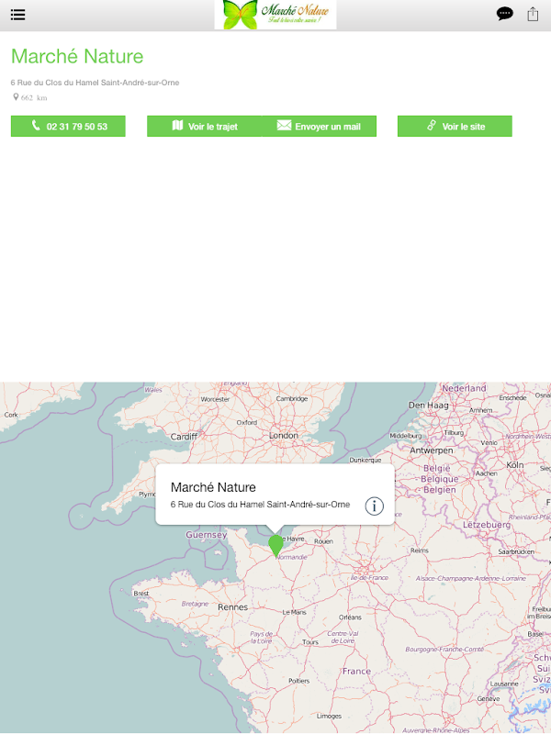Image resolution: width=551 pixels, height=734 pixels.
Task: Click Lëtzebuerg label on the map
Action: (487, 525)
